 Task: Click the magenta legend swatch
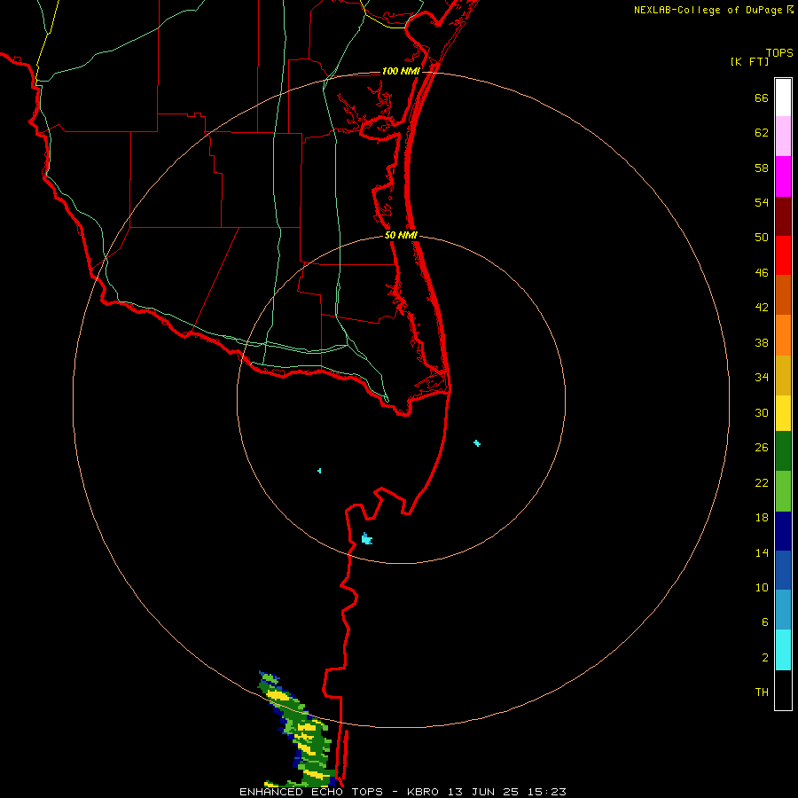click(783, 176)
